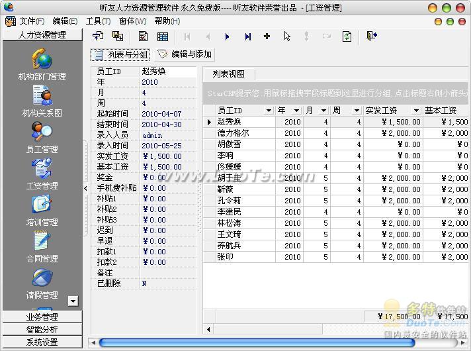Open 智能分析 panel
471x351 pixels.
click(42, 329)
